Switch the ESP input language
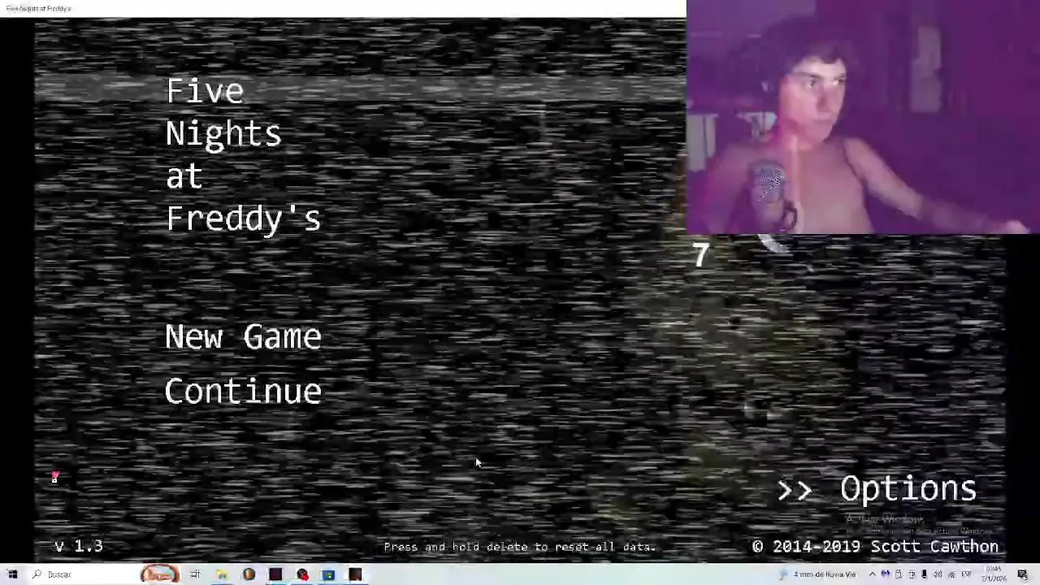The image size is (1040, 585). 967,574
